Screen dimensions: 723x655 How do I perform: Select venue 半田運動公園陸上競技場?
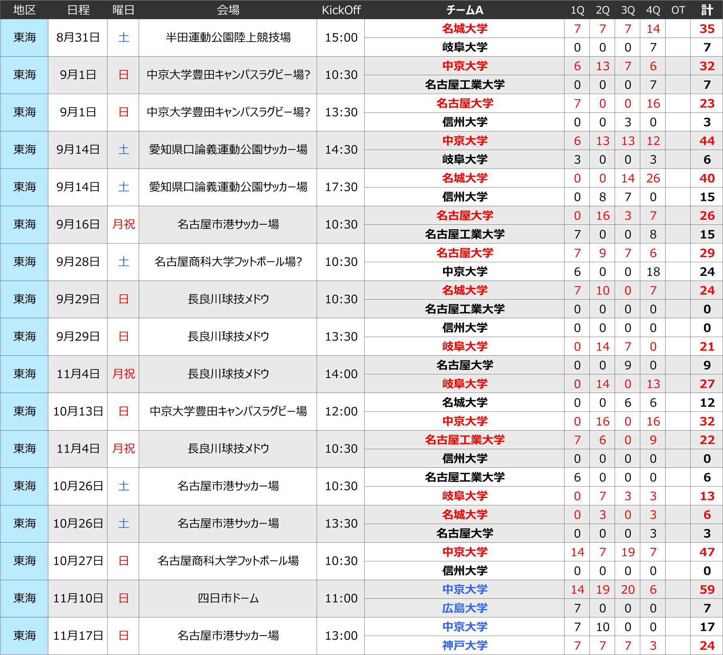pos(228,38)
